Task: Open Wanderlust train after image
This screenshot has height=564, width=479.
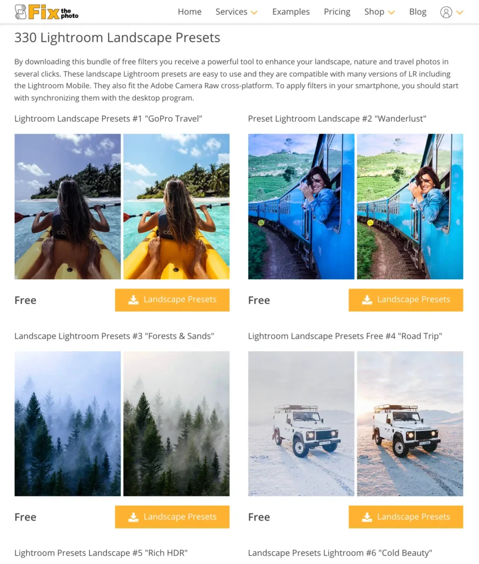Action: [410, 207]
